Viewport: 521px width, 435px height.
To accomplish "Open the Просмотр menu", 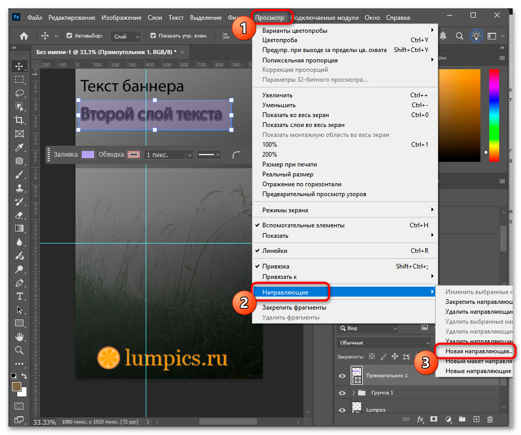I will (x=270, y=18).
